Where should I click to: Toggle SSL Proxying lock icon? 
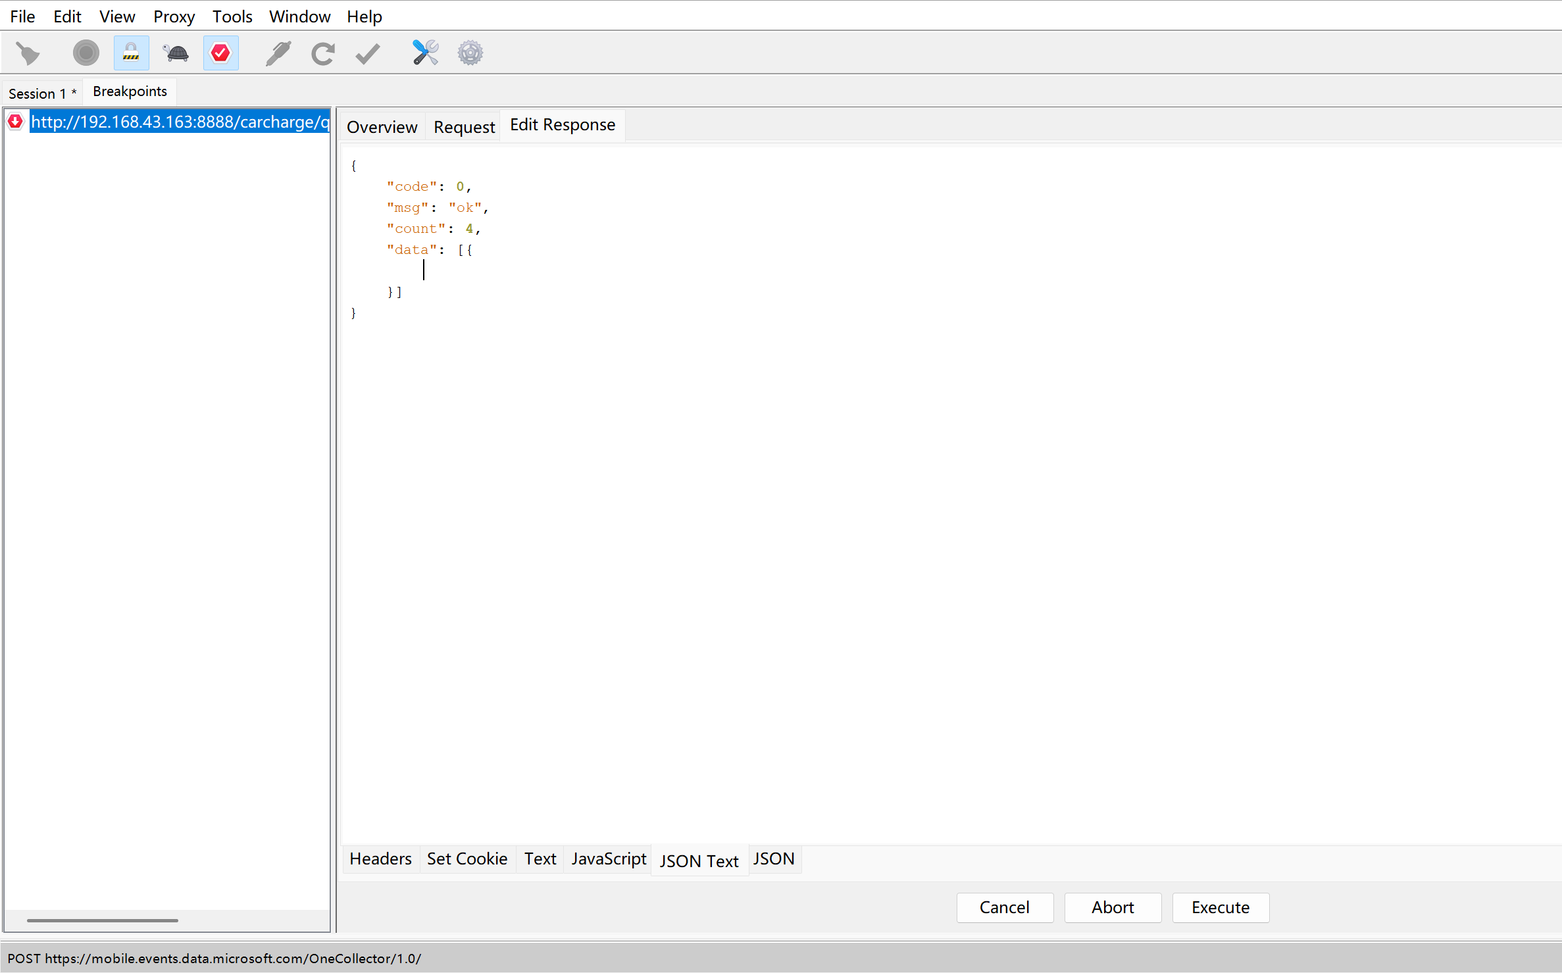coord(131,53)
